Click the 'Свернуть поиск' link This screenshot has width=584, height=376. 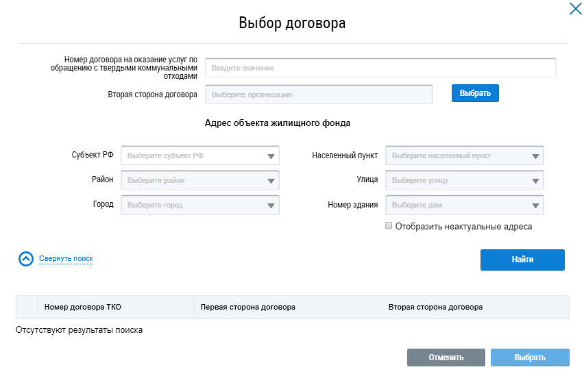coord(66,259)
